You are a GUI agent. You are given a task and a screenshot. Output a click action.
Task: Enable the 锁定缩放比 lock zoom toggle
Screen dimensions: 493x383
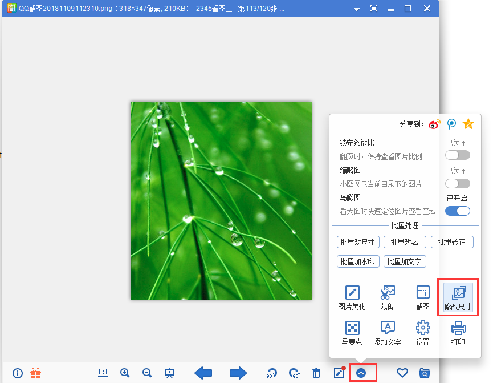pyautogui.click(x=457, y=155)
